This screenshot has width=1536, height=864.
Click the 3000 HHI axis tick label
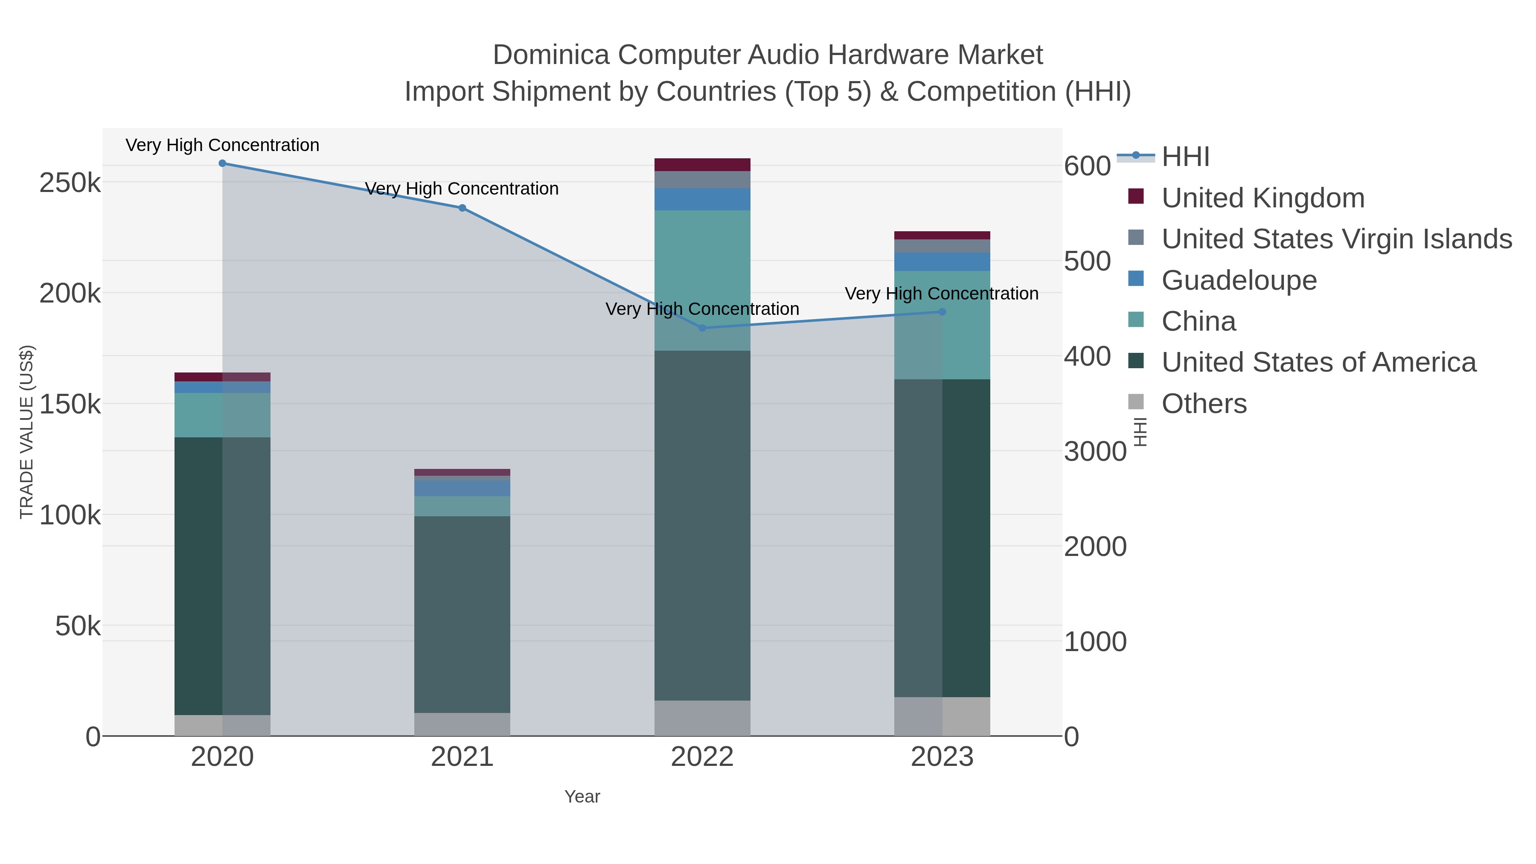(x=1095, y=451)
